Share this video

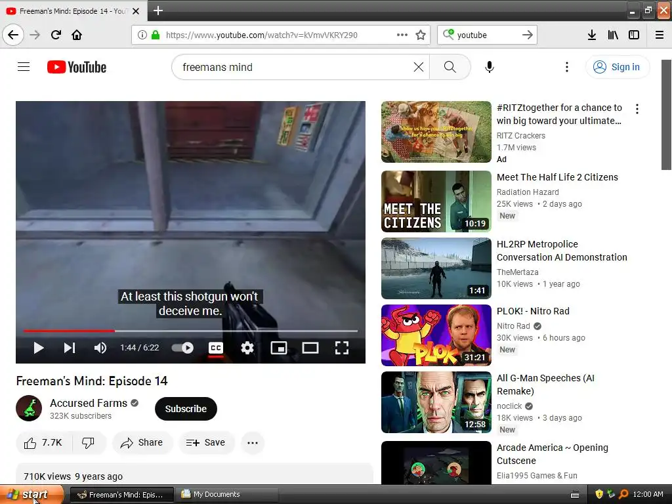[142, 443]
